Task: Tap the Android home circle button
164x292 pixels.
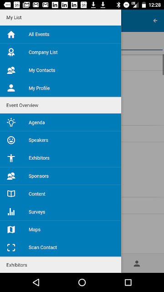Action: [x=82, y=282]
